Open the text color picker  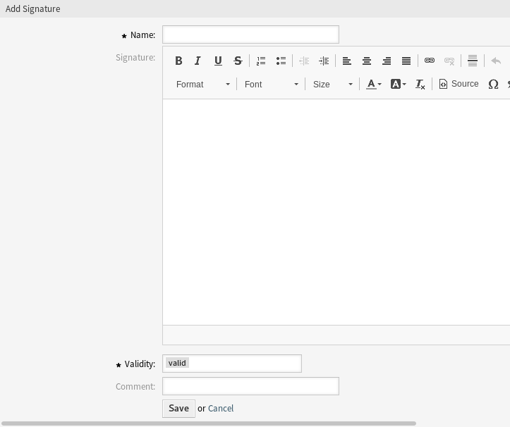point(374,84)
